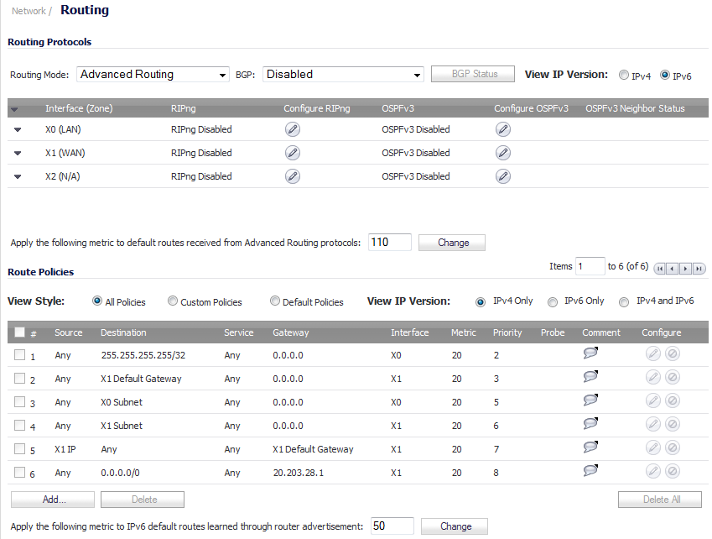Open OSPFv3 configuration for X1 (WAN)
The image size is (712, 539).
click(x=502, y=153)
